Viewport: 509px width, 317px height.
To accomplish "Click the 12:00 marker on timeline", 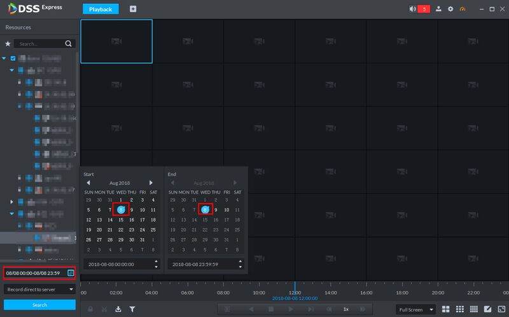I will coord(295,292).
